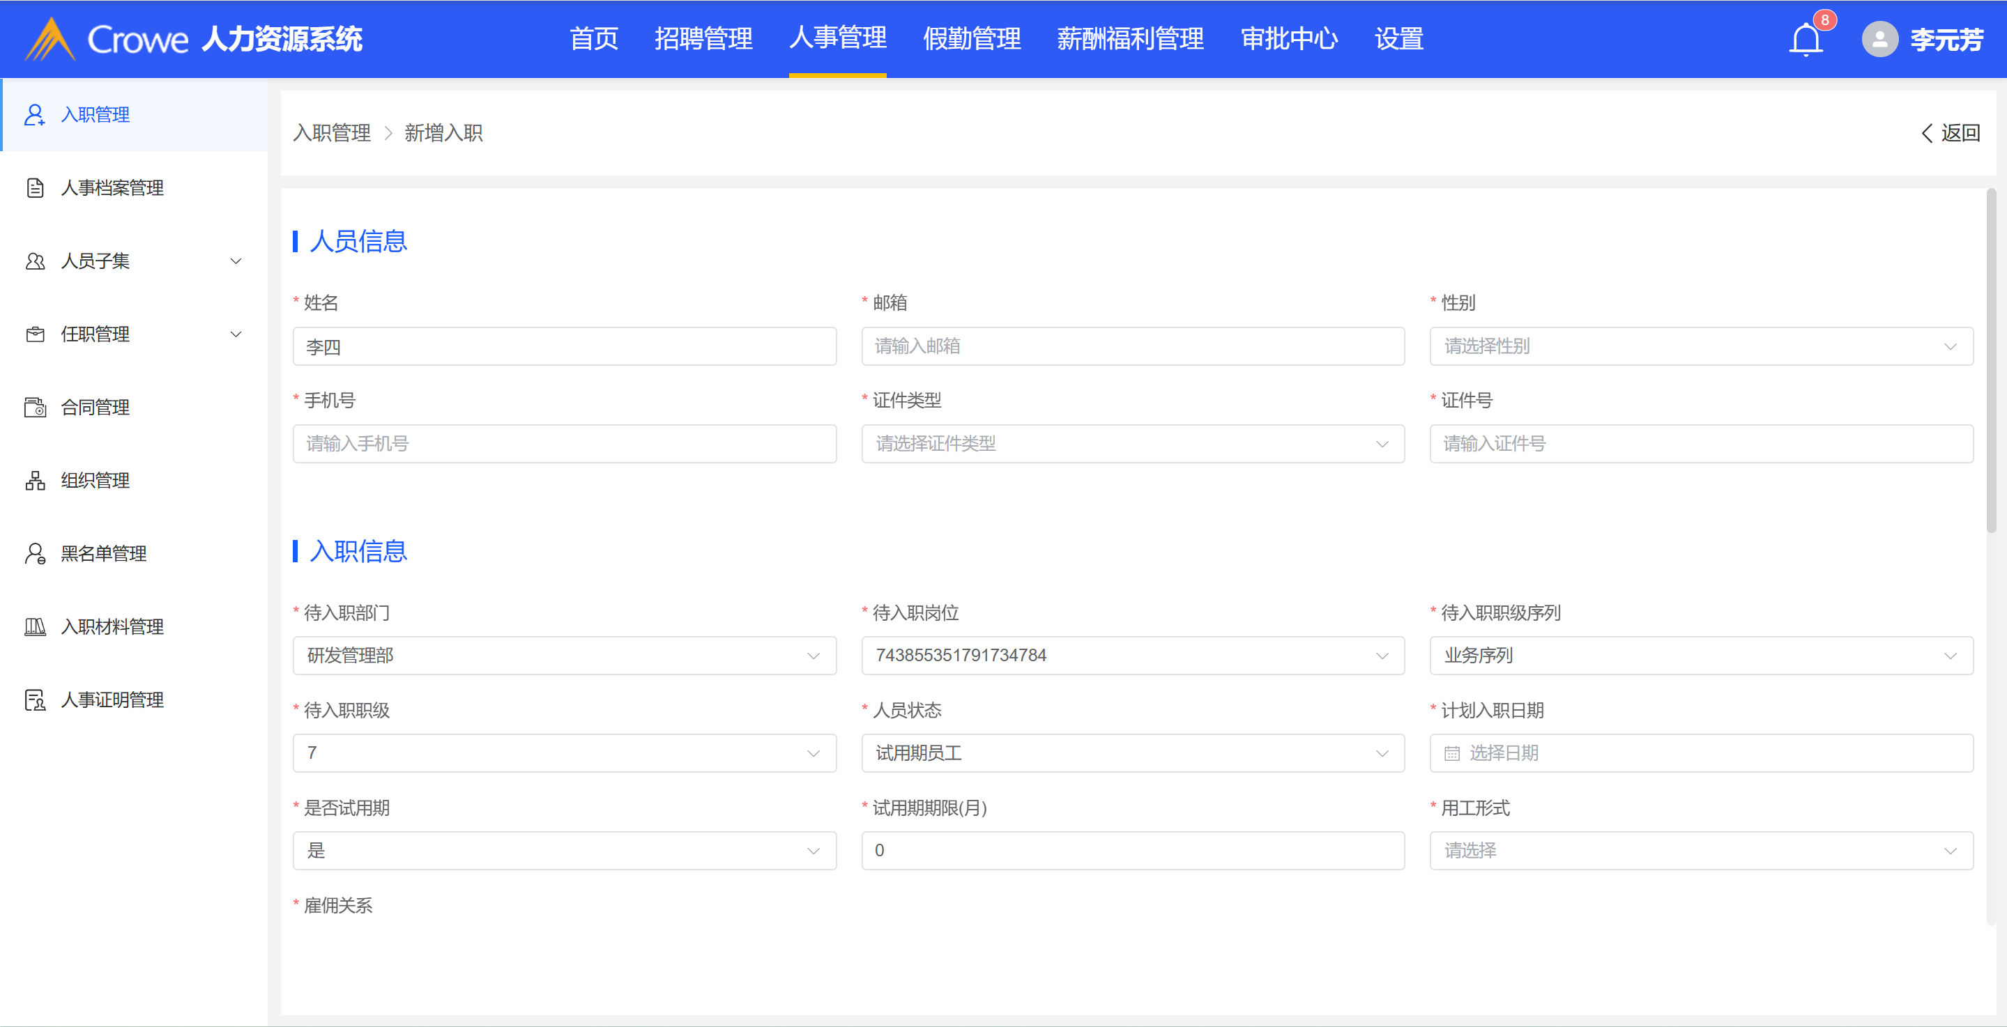Click the 邮箱 input field
The width and height of the screenshot is (2007, 1027).
1132,346
